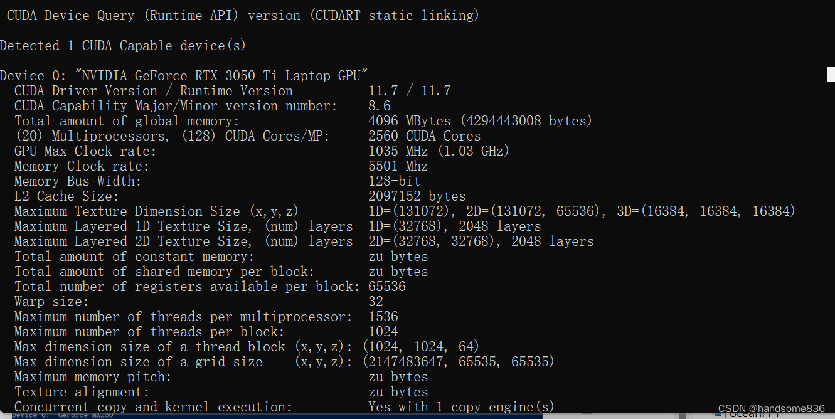835x419 pixels.
Task: Select the 'Yes with 1 copy engine(s)' value
Action: [462, 407]
